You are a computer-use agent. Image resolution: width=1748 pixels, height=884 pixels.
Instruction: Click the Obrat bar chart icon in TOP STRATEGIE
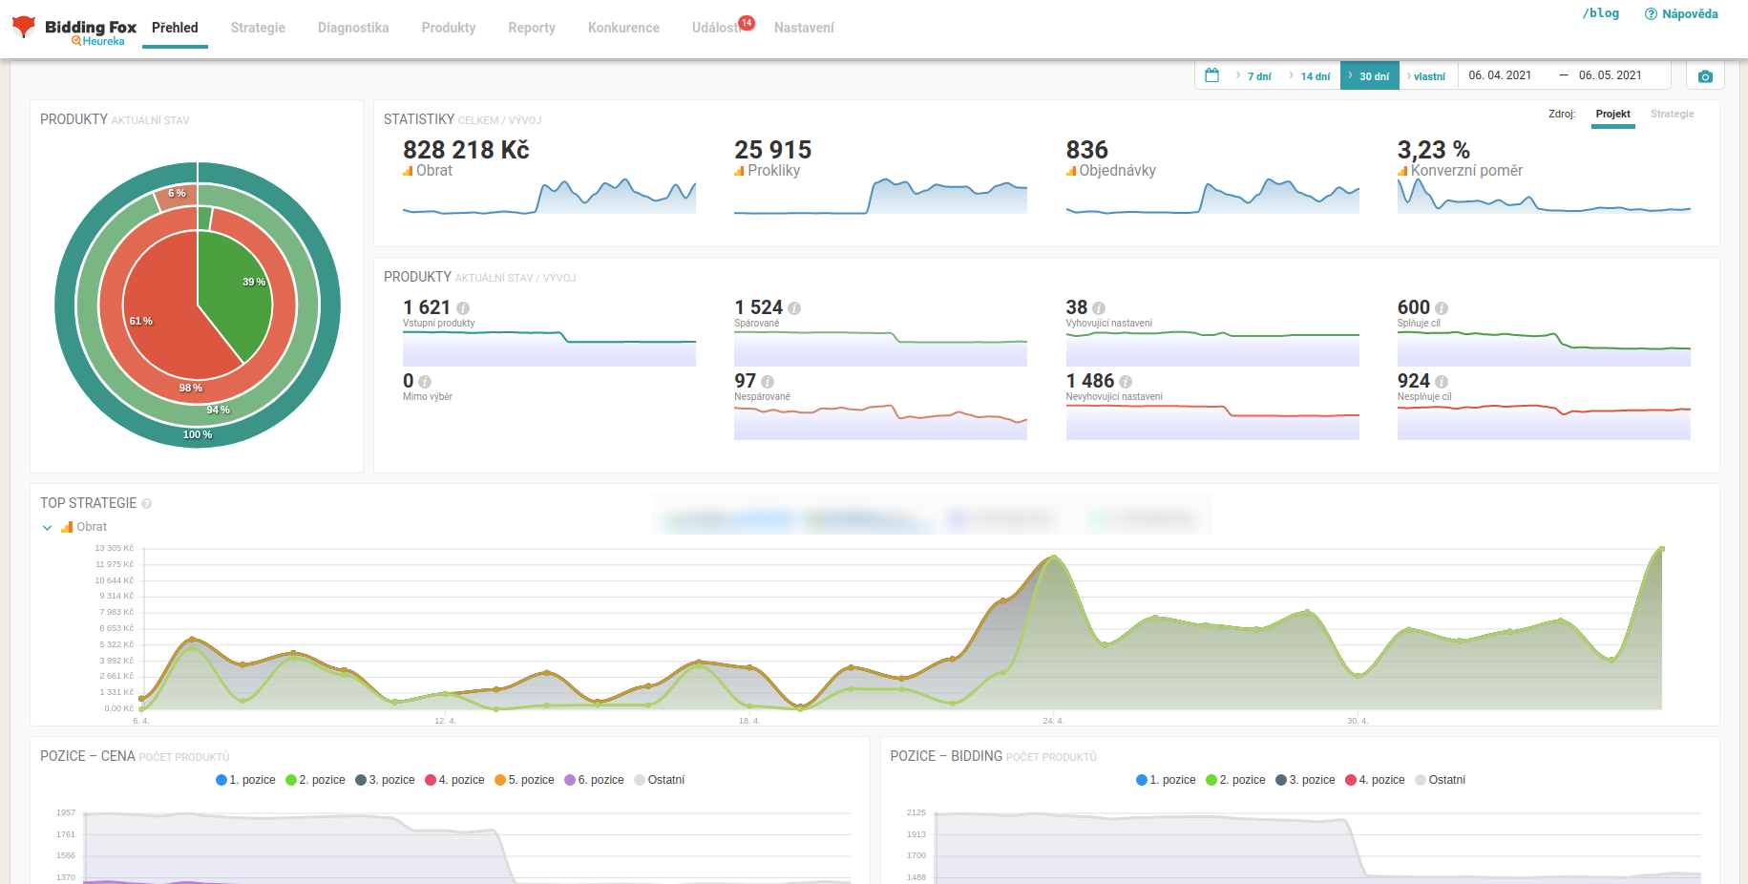click(x=67, y=527)
